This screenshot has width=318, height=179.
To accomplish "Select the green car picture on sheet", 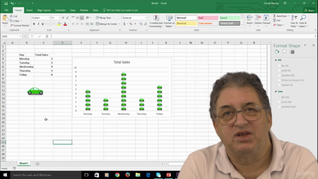I will click(x=35, y=91).
